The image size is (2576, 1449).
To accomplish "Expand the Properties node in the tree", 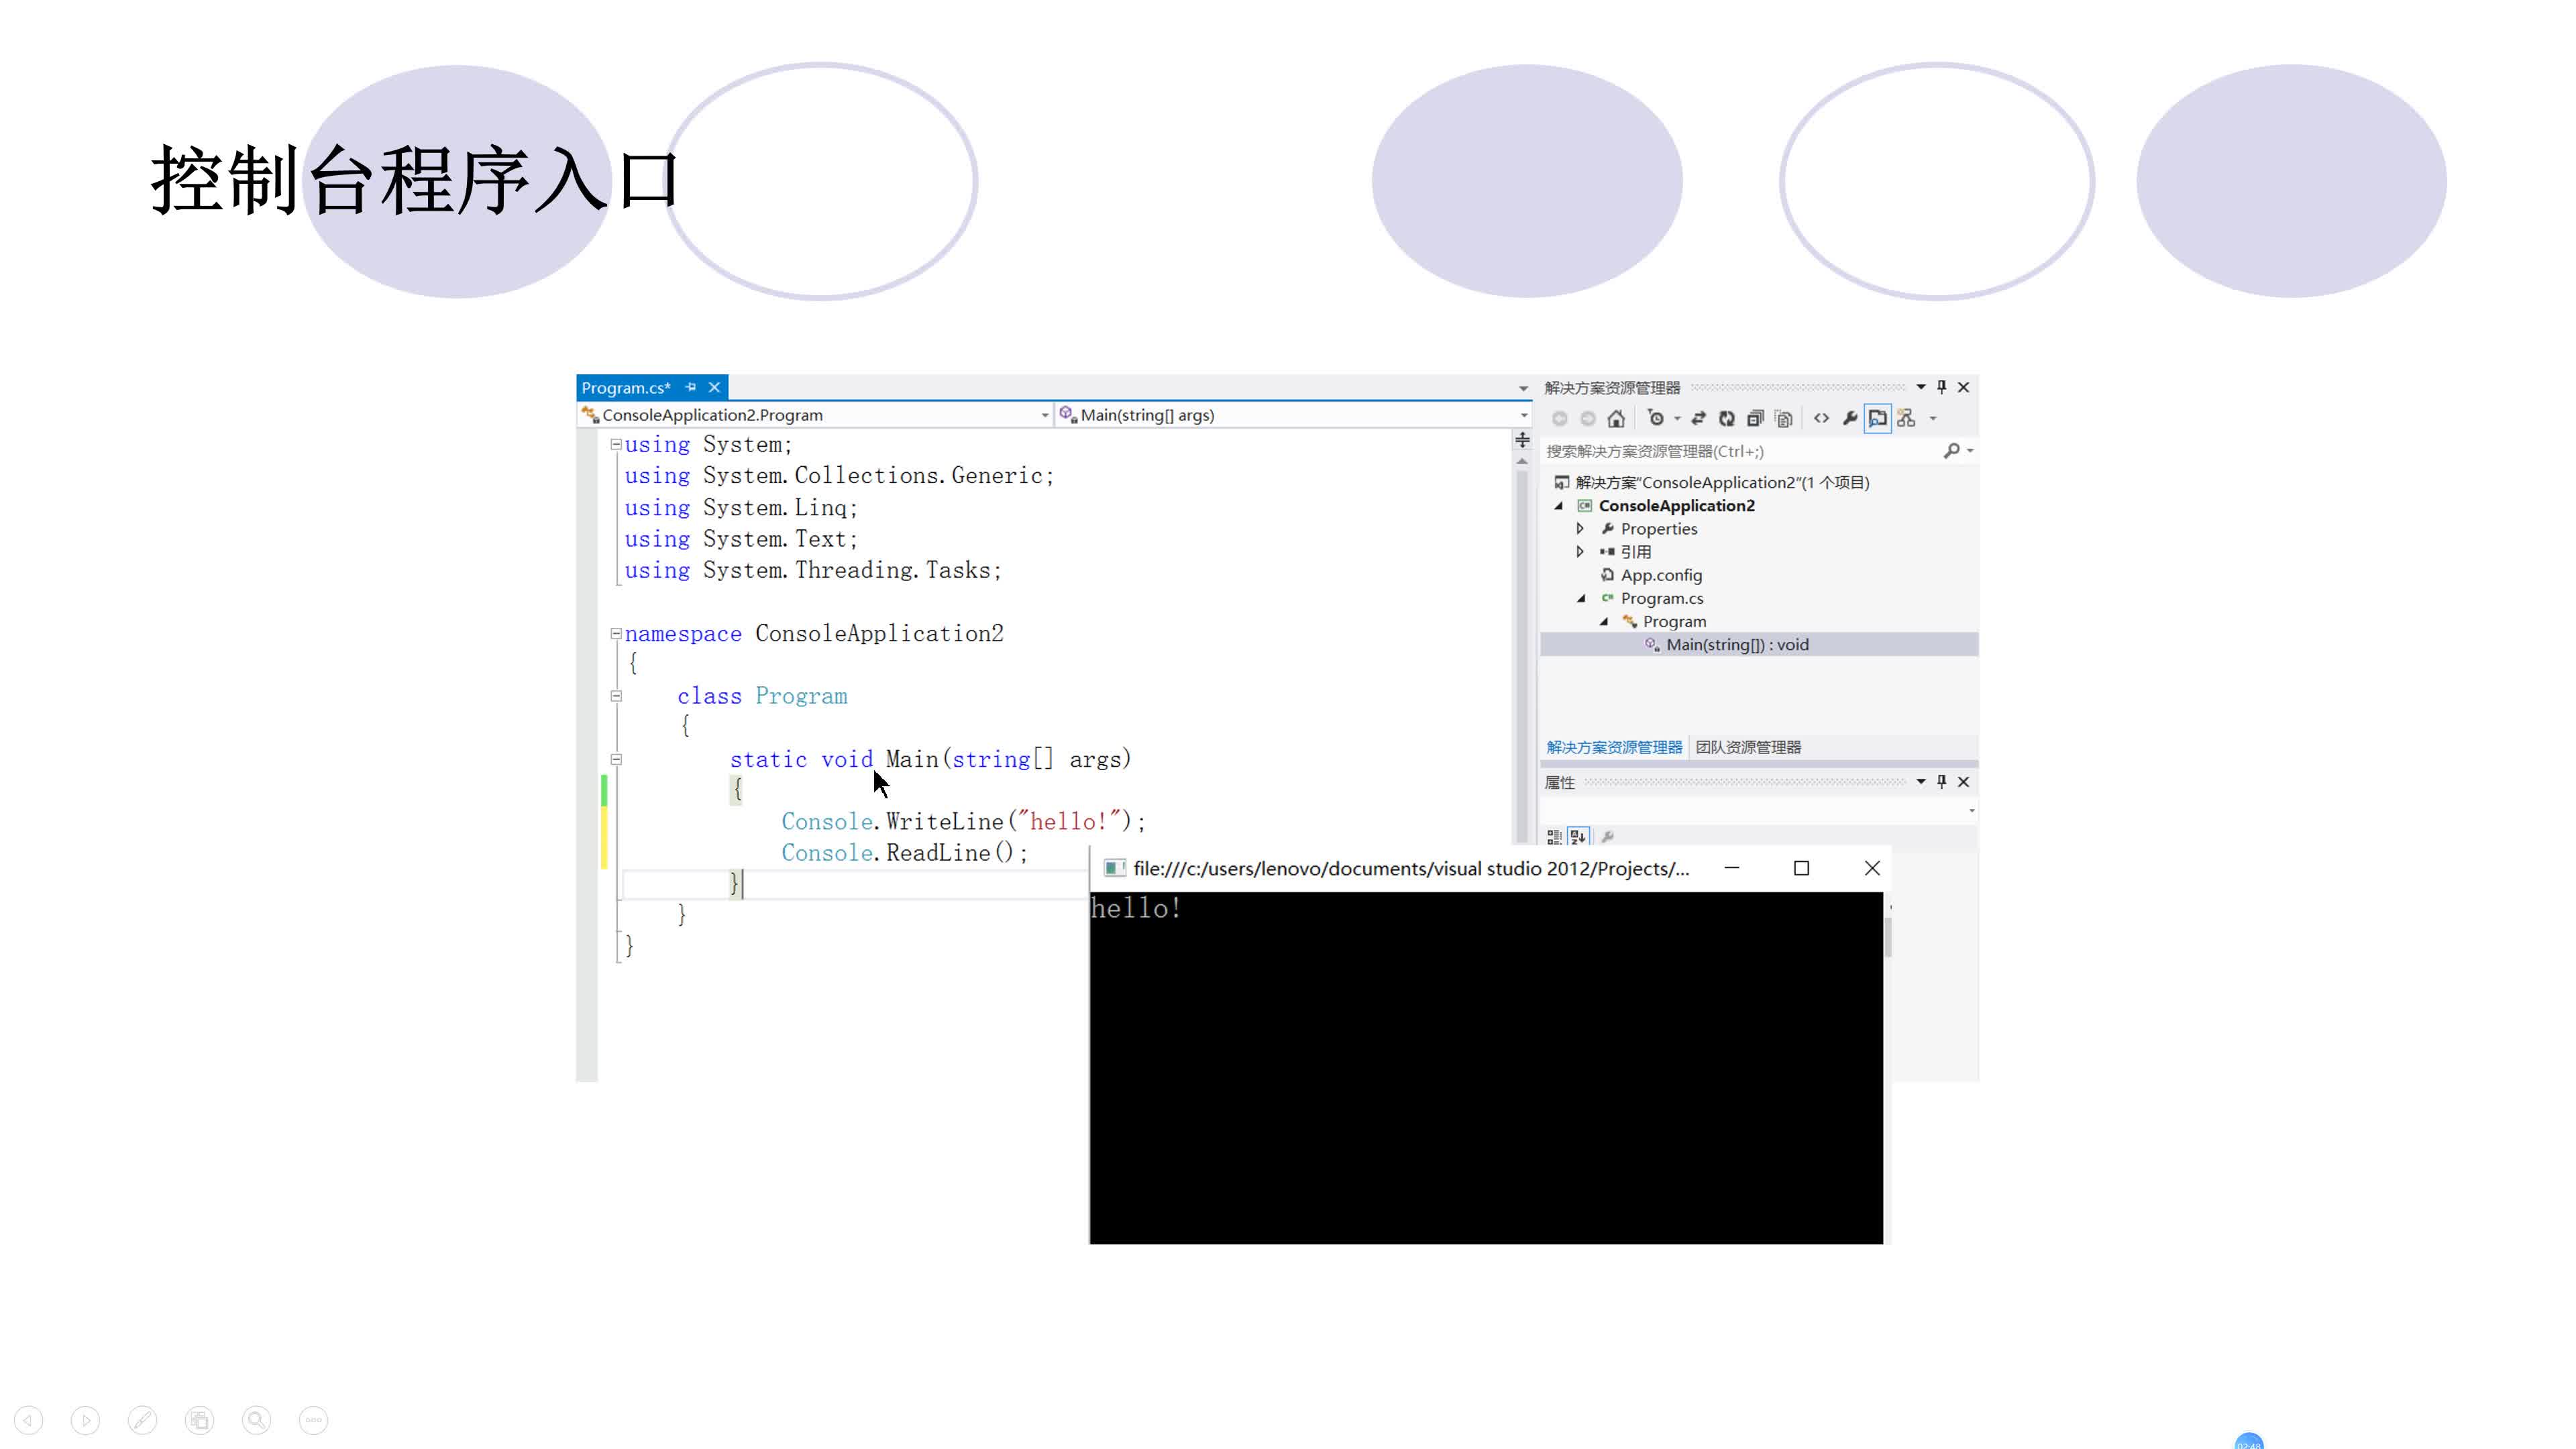I will pyautogui.click(x=1580, y=528).
